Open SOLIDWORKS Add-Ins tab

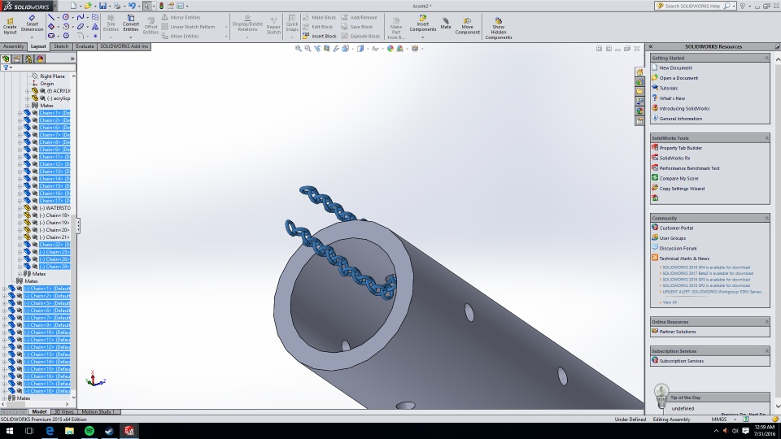click(x=124, y=46)
